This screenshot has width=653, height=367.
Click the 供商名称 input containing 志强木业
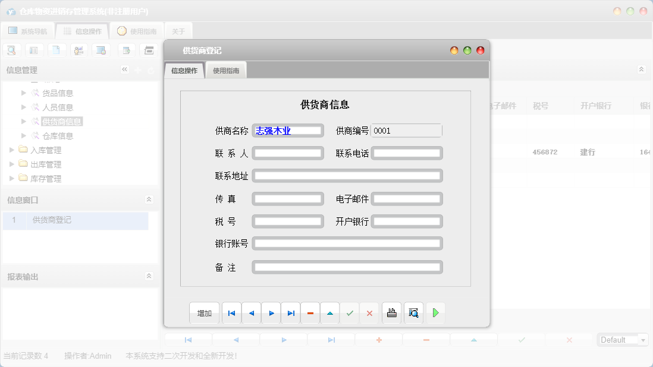pyautogui.click(x=288, y=130)
